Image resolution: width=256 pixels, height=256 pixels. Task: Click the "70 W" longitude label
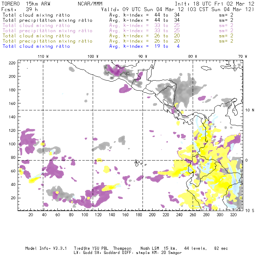point(243,56)
